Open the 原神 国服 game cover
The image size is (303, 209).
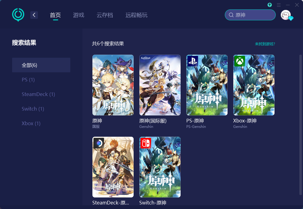[x=113, y=85]
